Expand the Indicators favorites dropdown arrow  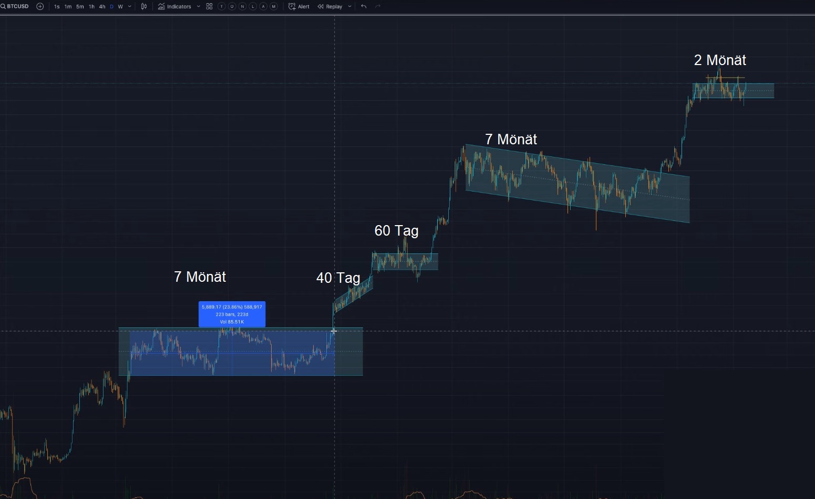(x=198, y=6)
